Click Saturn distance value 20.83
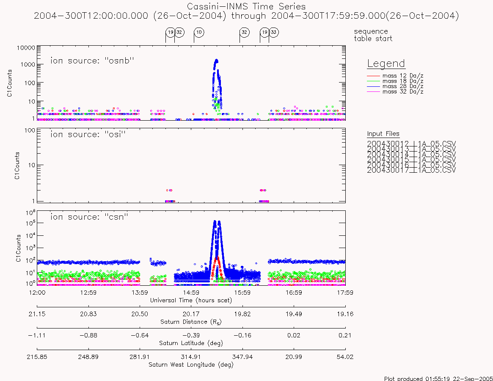 point(88,314)
